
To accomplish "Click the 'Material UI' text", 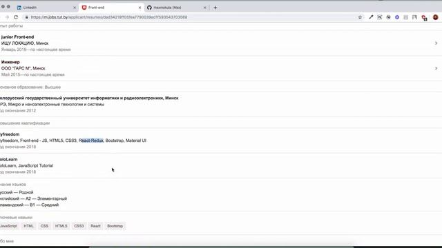I will click(x=136, y=141).
